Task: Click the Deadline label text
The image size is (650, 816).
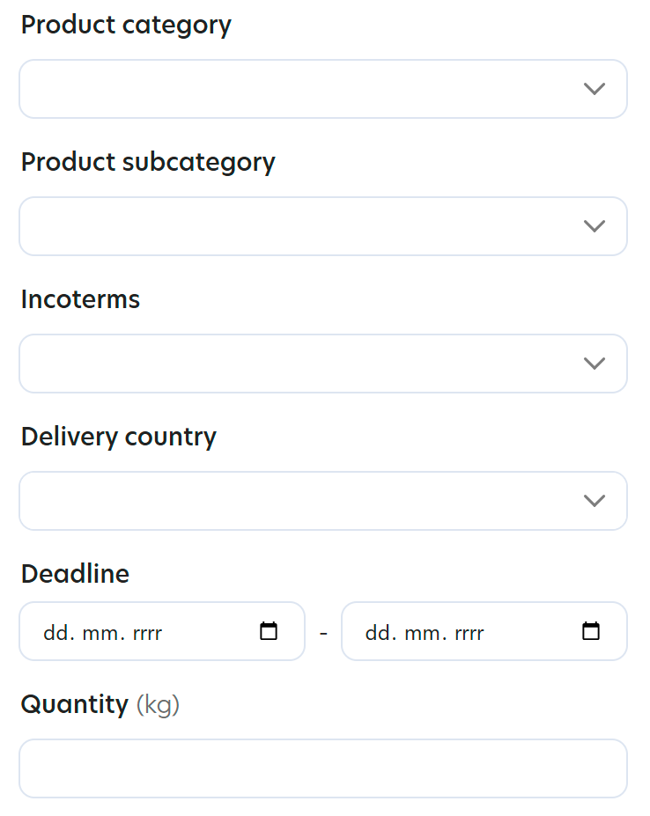Action: [x=75, y=574]
